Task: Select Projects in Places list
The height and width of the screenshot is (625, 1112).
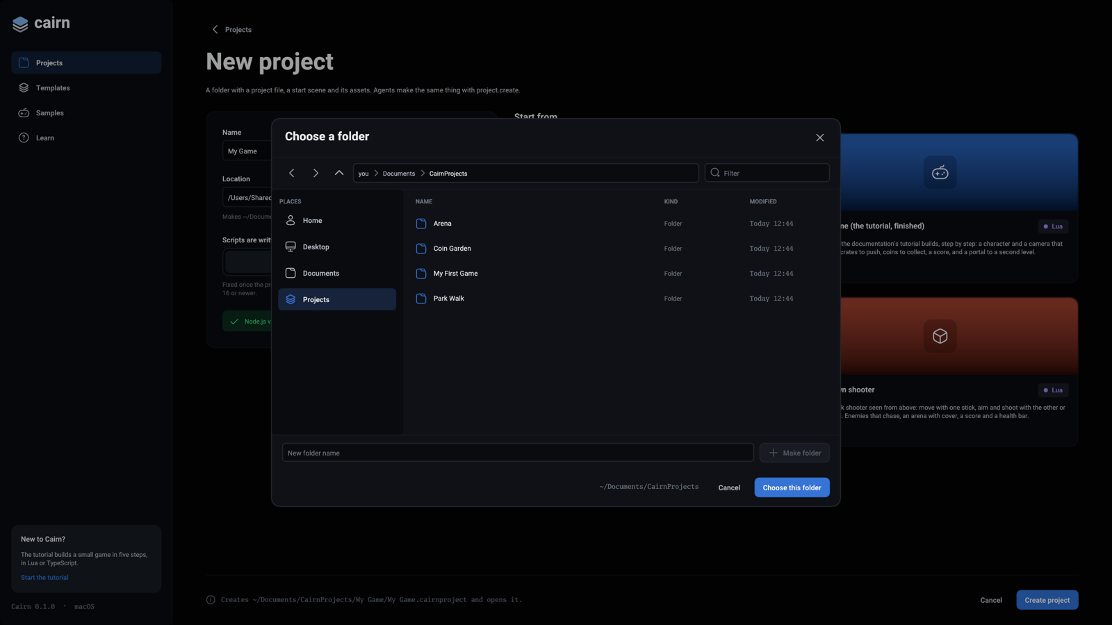Action: tap(337, 299)
